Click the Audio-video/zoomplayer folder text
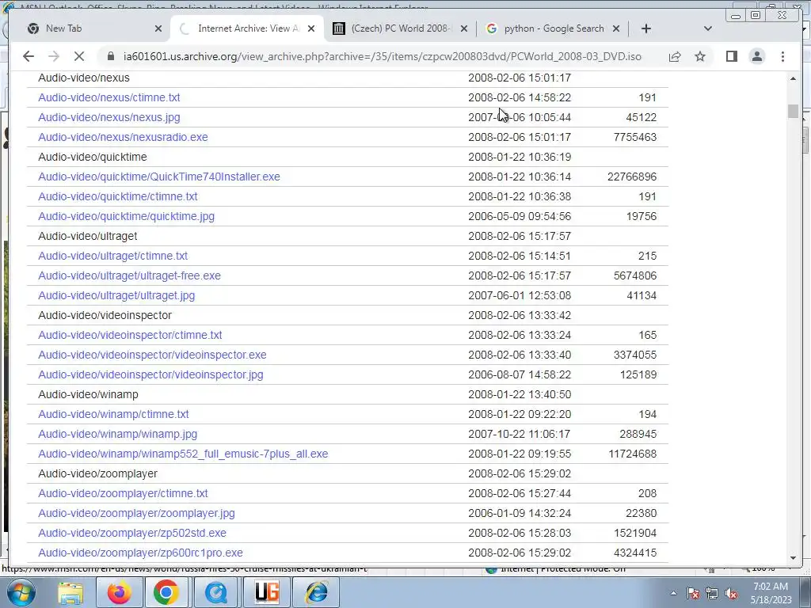The image size is (811, 608). tap(97, 473)
